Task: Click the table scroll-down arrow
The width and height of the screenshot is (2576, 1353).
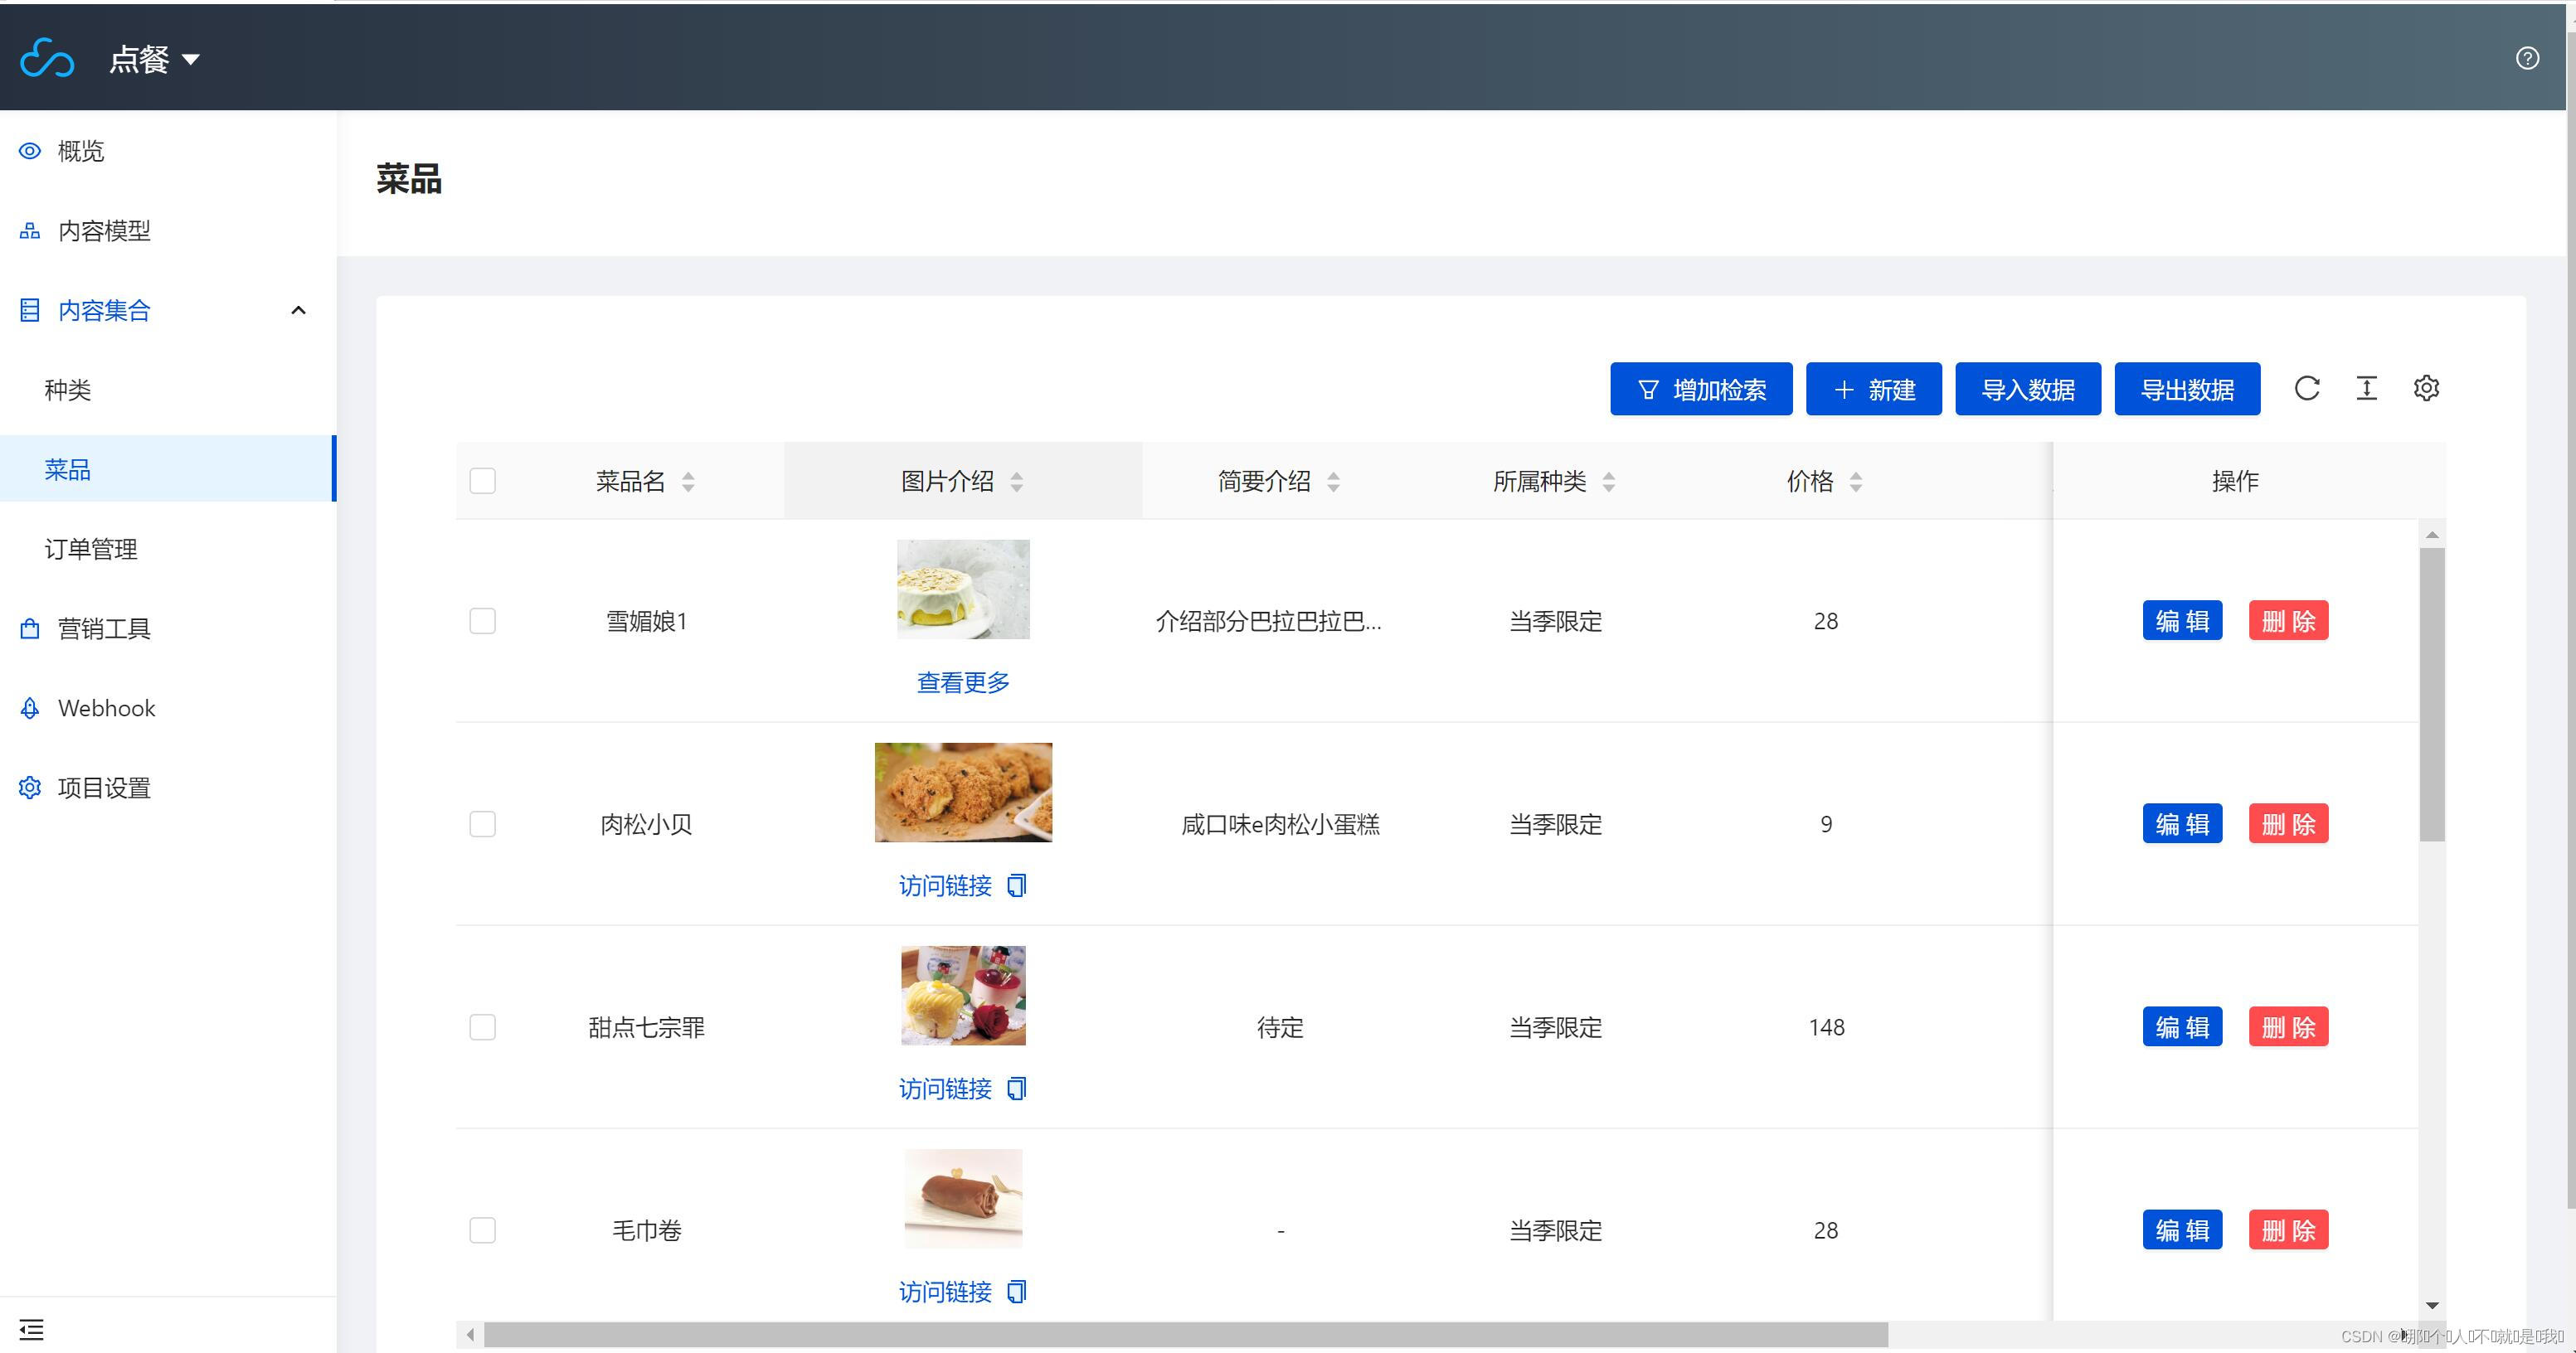Action: (x=2432, y=1305)
